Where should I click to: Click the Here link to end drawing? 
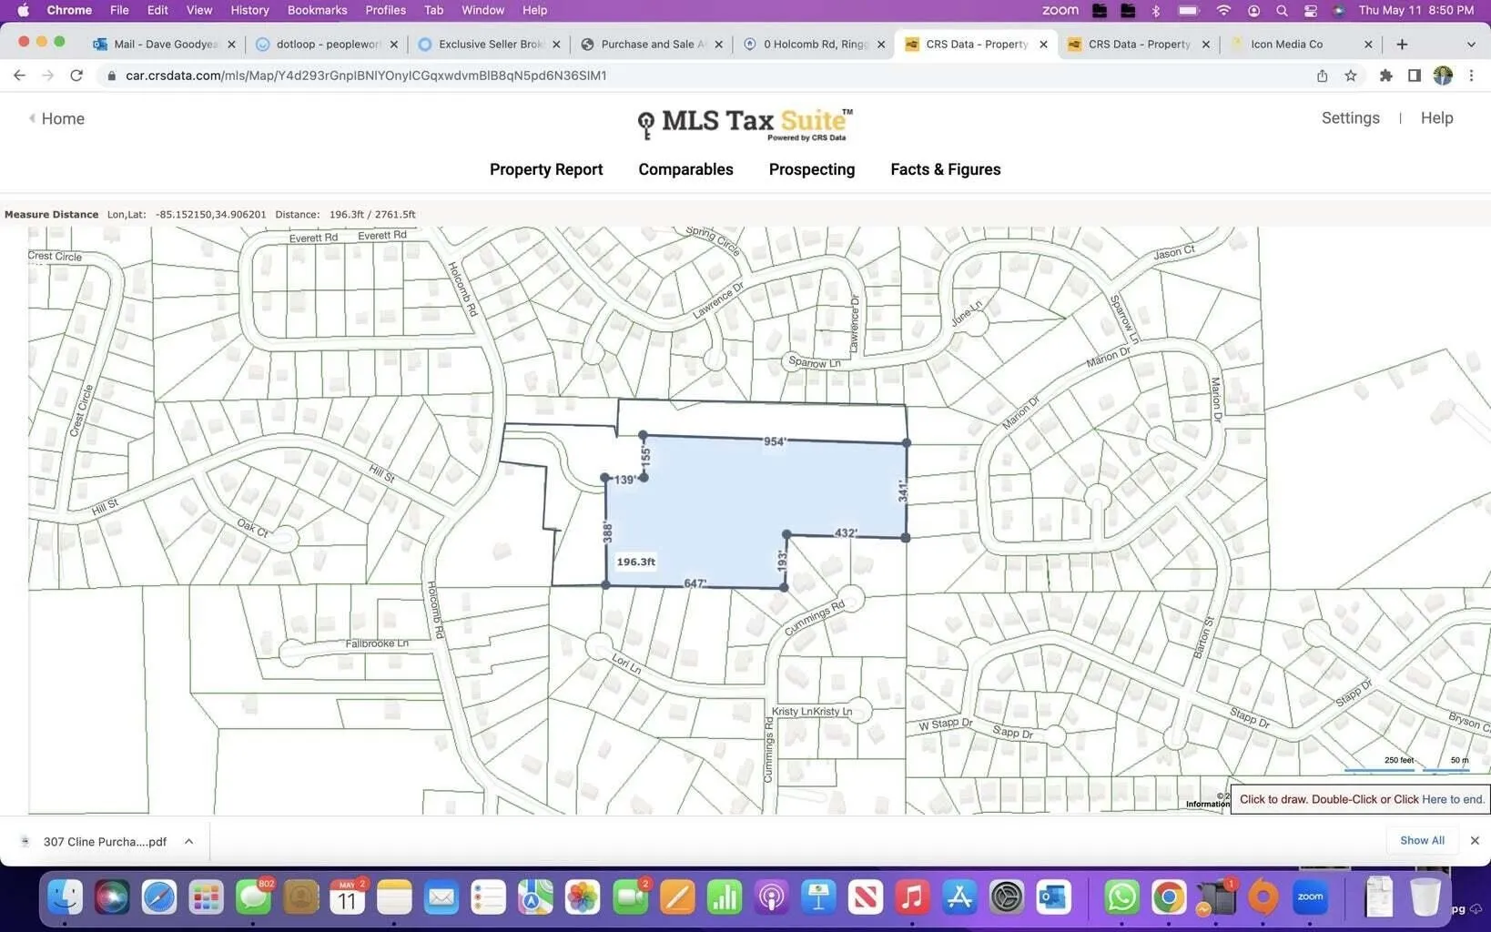[x=1434, y=799]
